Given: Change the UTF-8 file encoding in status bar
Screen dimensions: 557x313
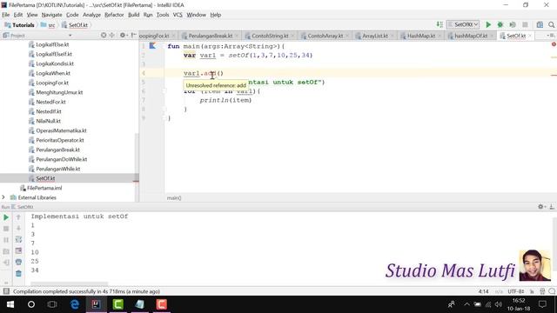Looking at the screenshot, I should tap(516, 291).
